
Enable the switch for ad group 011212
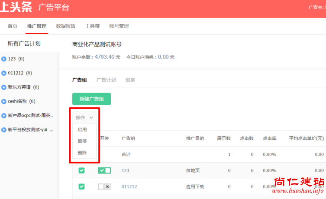pyautogui.click(x=104, y=186)
